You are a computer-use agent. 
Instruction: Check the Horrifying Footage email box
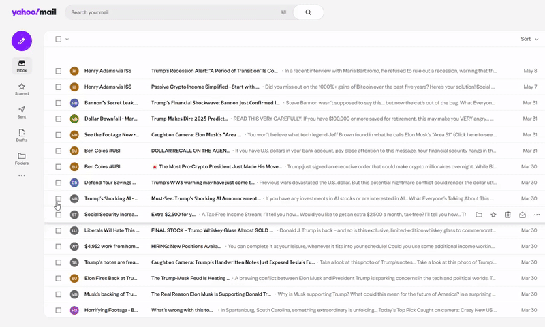pos(59,310)
